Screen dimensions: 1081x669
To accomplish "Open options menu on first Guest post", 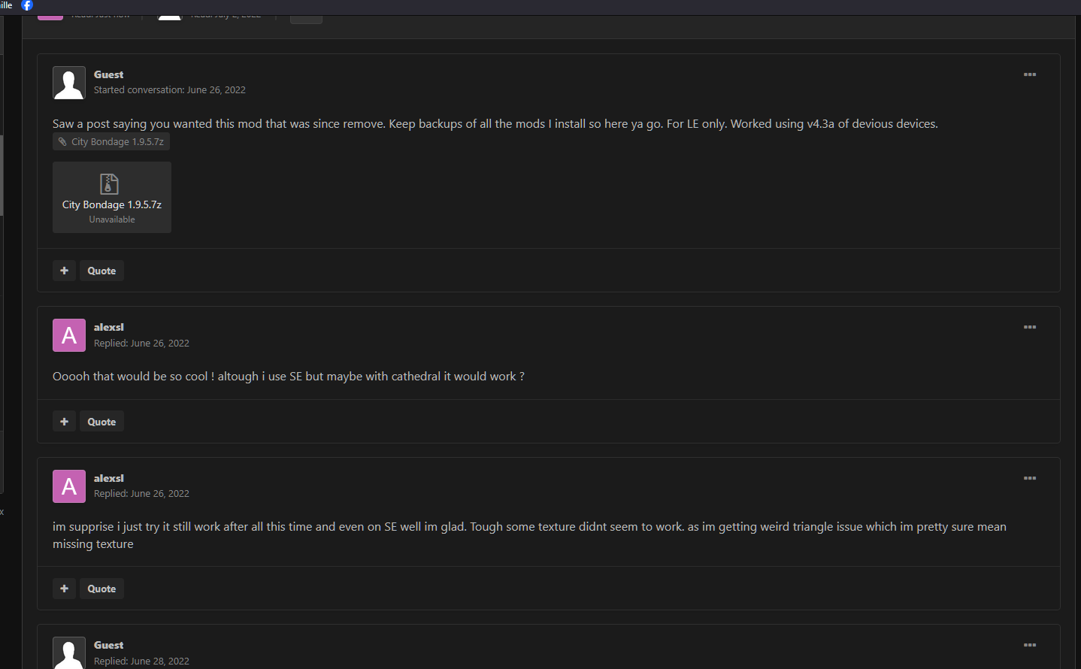I will [1030, 74].
